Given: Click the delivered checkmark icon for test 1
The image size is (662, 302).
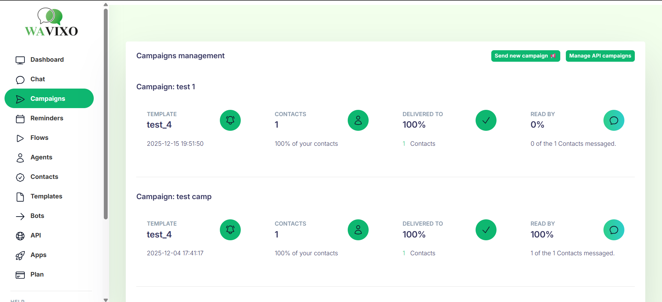Looking at the screenshot, I should (486, 120).
